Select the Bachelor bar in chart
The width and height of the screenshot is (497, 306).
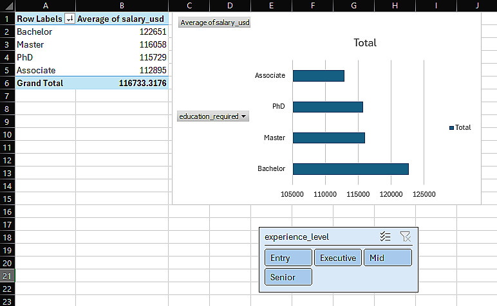(351, 169)
